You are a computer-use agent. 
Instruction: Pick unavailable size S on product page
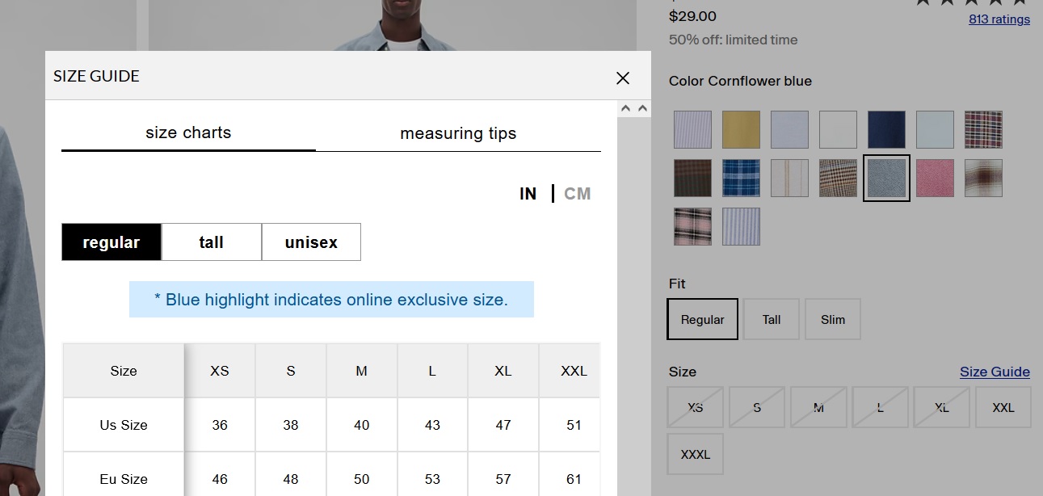757,407
